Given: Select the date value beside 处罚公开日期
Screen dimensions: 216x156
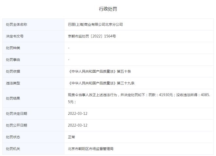Looking at the screenshot, I should (78, 125).
